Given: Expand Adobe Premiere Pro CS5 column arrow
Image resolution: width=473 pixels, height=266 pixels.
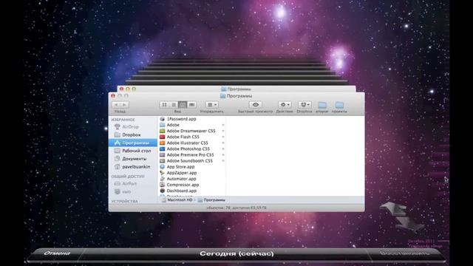Looking at the screenshot, I should (x=223, y=154).
